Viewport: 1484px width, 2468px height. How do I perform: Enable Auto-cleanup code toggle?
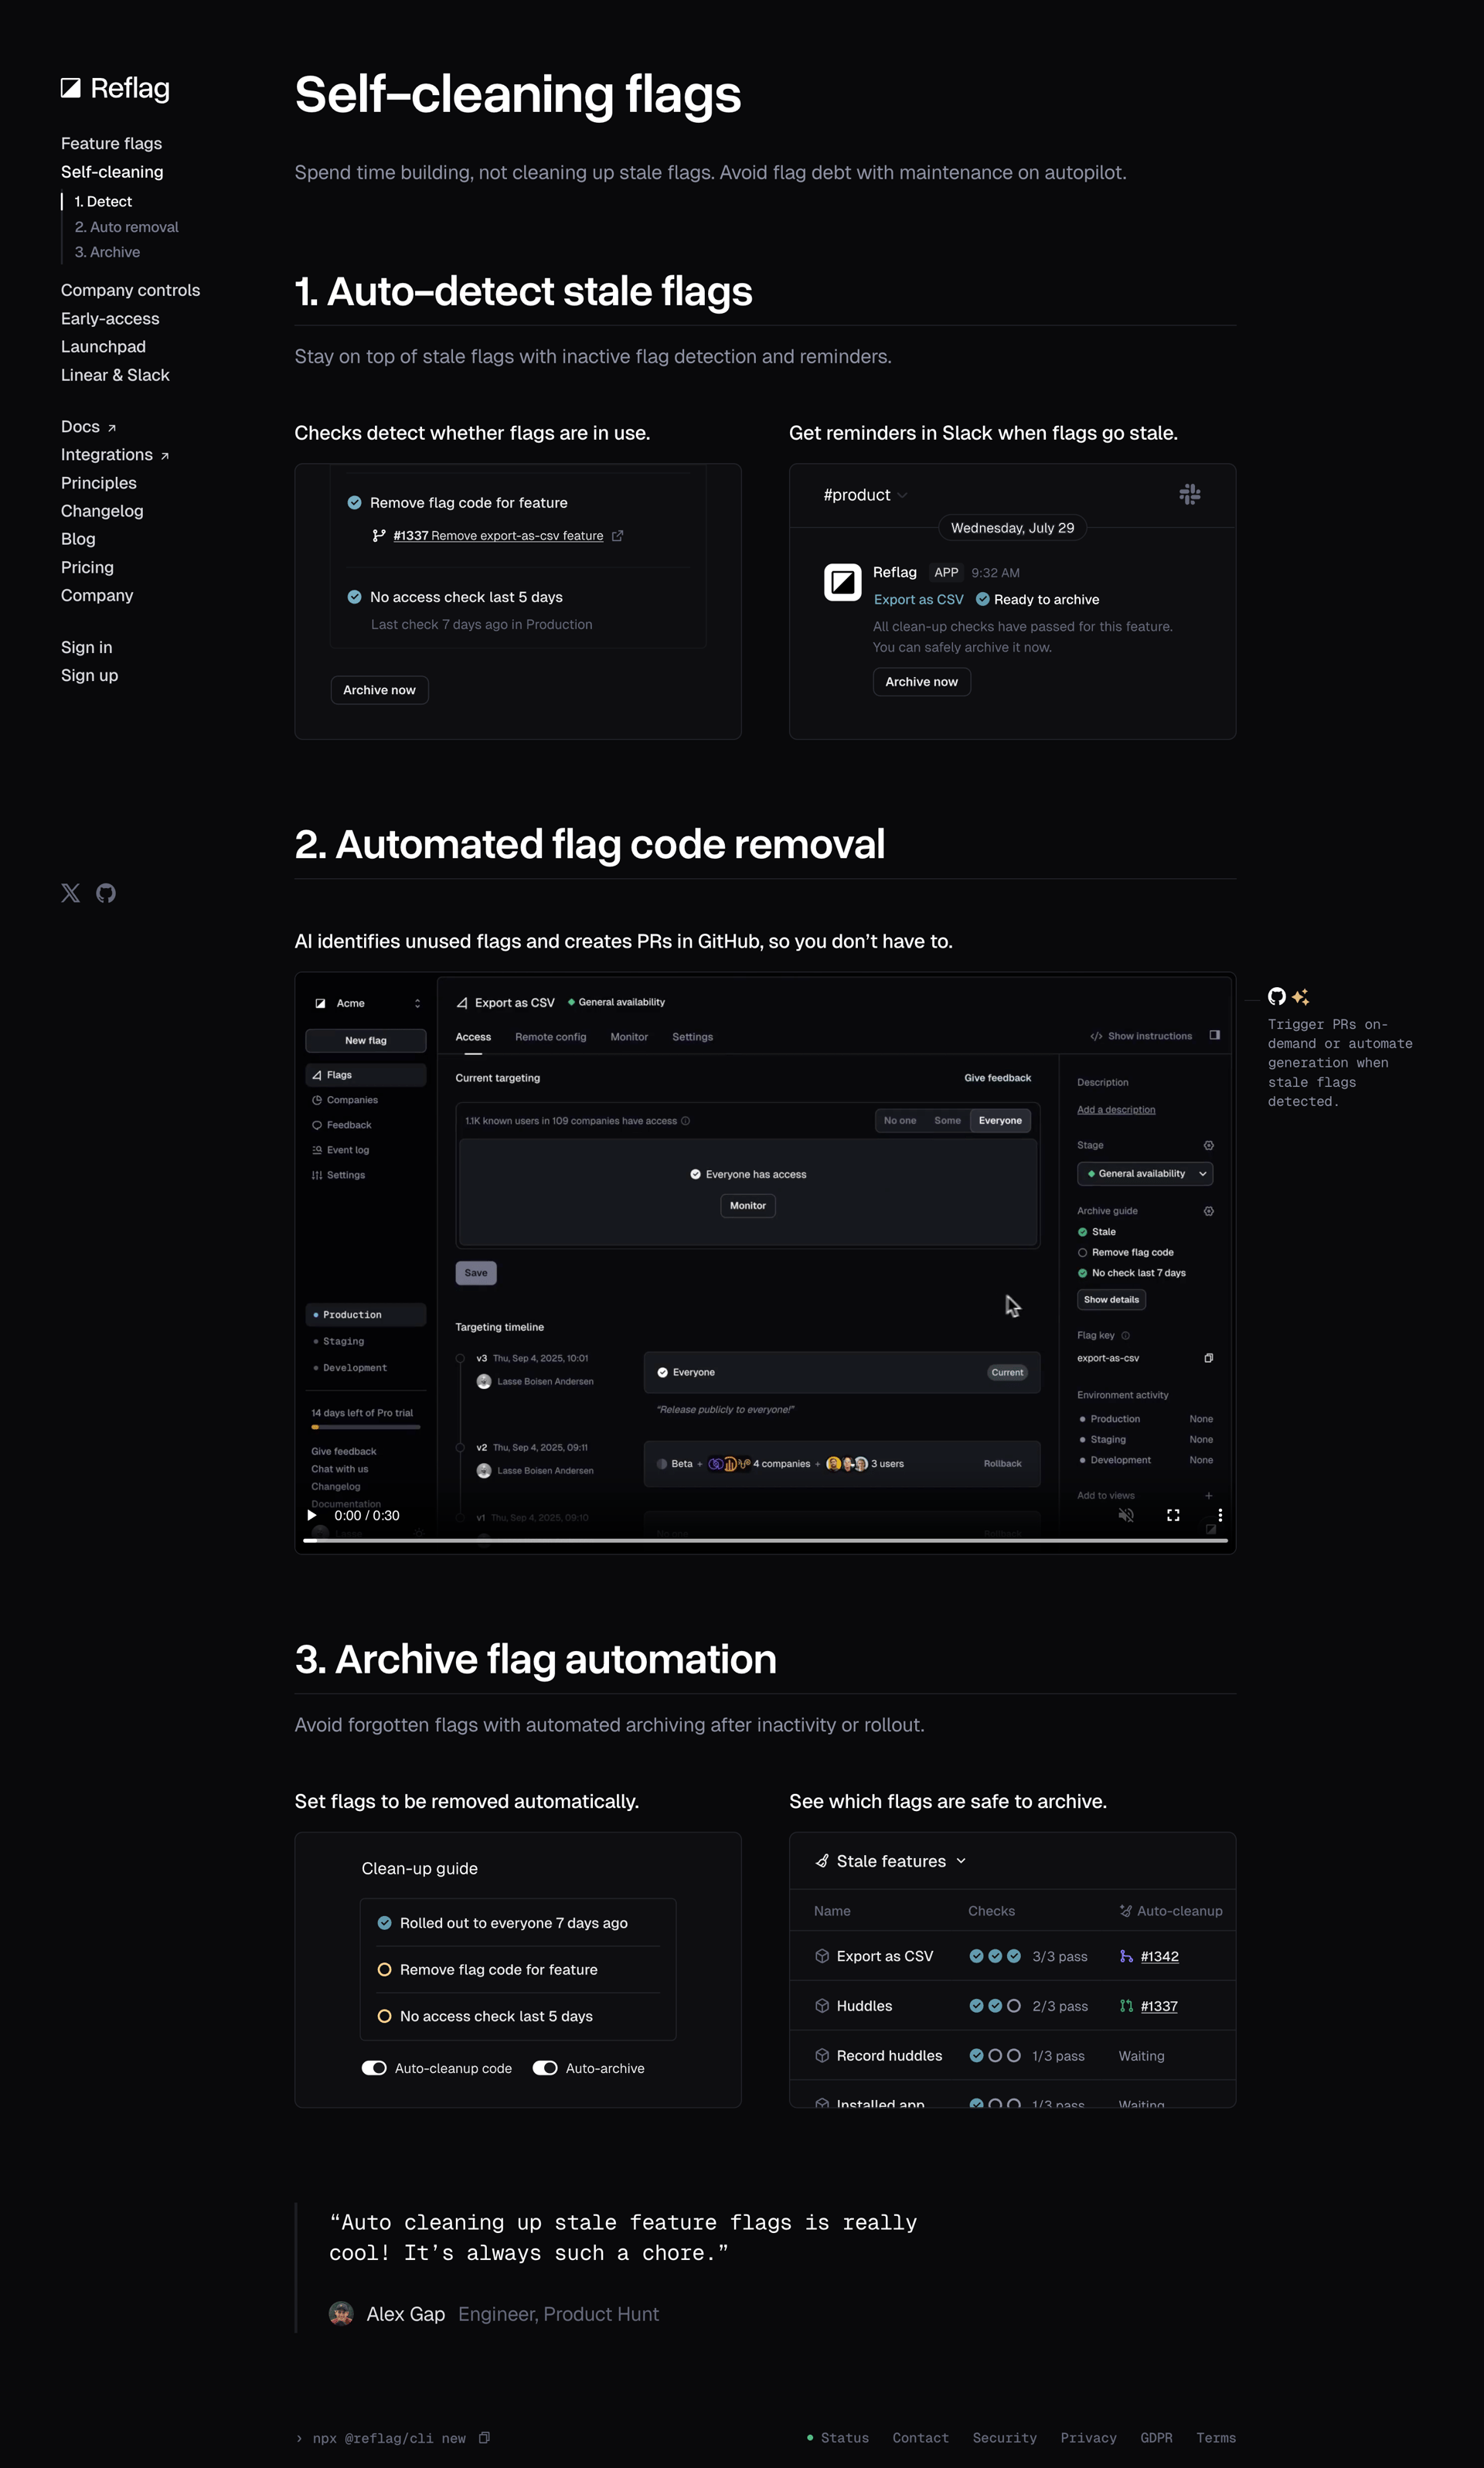point(374,2068)
